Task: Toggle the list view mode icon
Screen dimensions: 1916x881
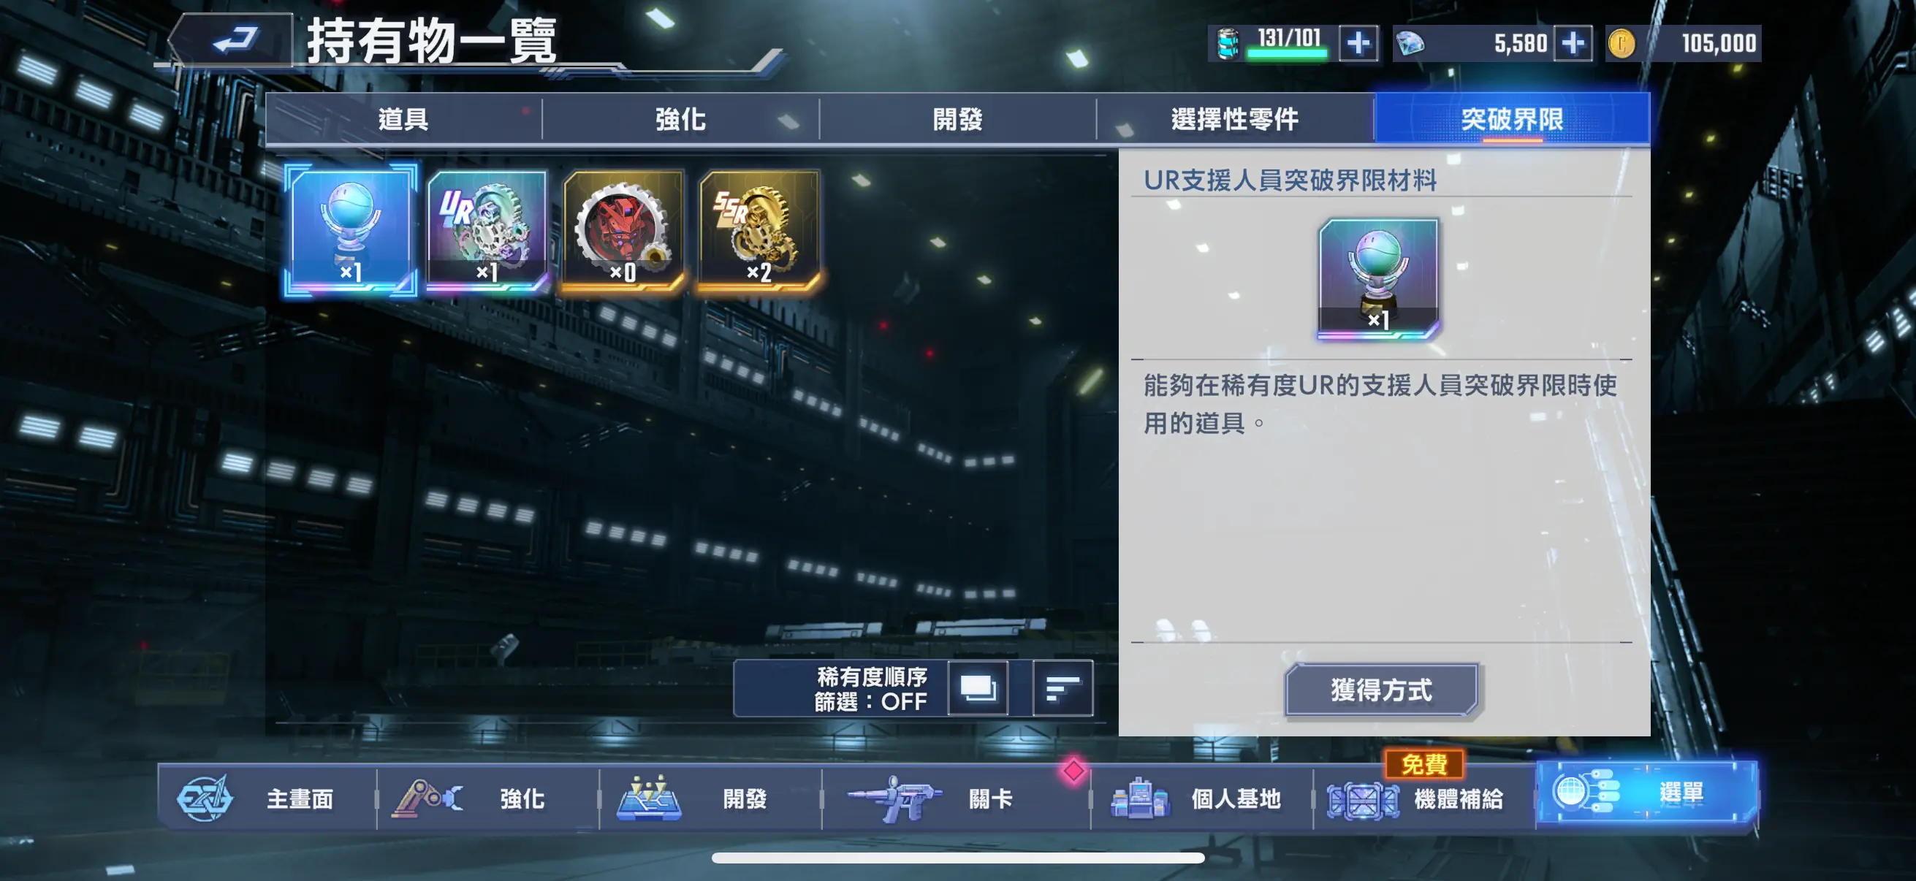Action: point(978,688)
